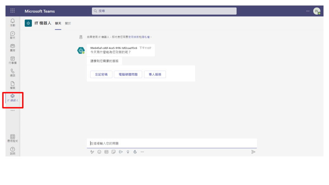Send the message with the paper plane
Viewport: 329px width, 185px height.
[x=253, y=152]
